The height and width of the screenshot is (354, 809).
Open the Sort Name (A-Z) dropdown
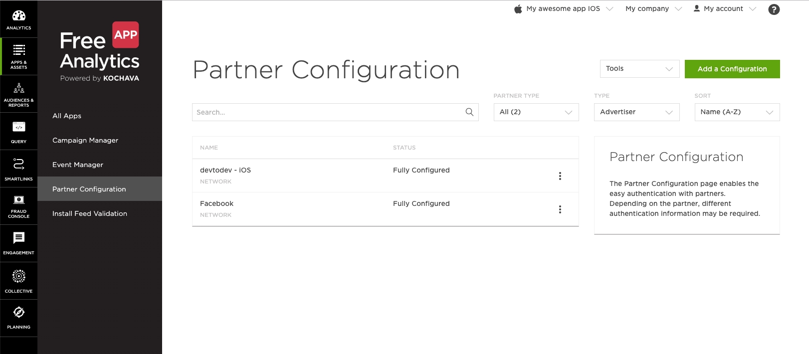[x=737, y=112]
